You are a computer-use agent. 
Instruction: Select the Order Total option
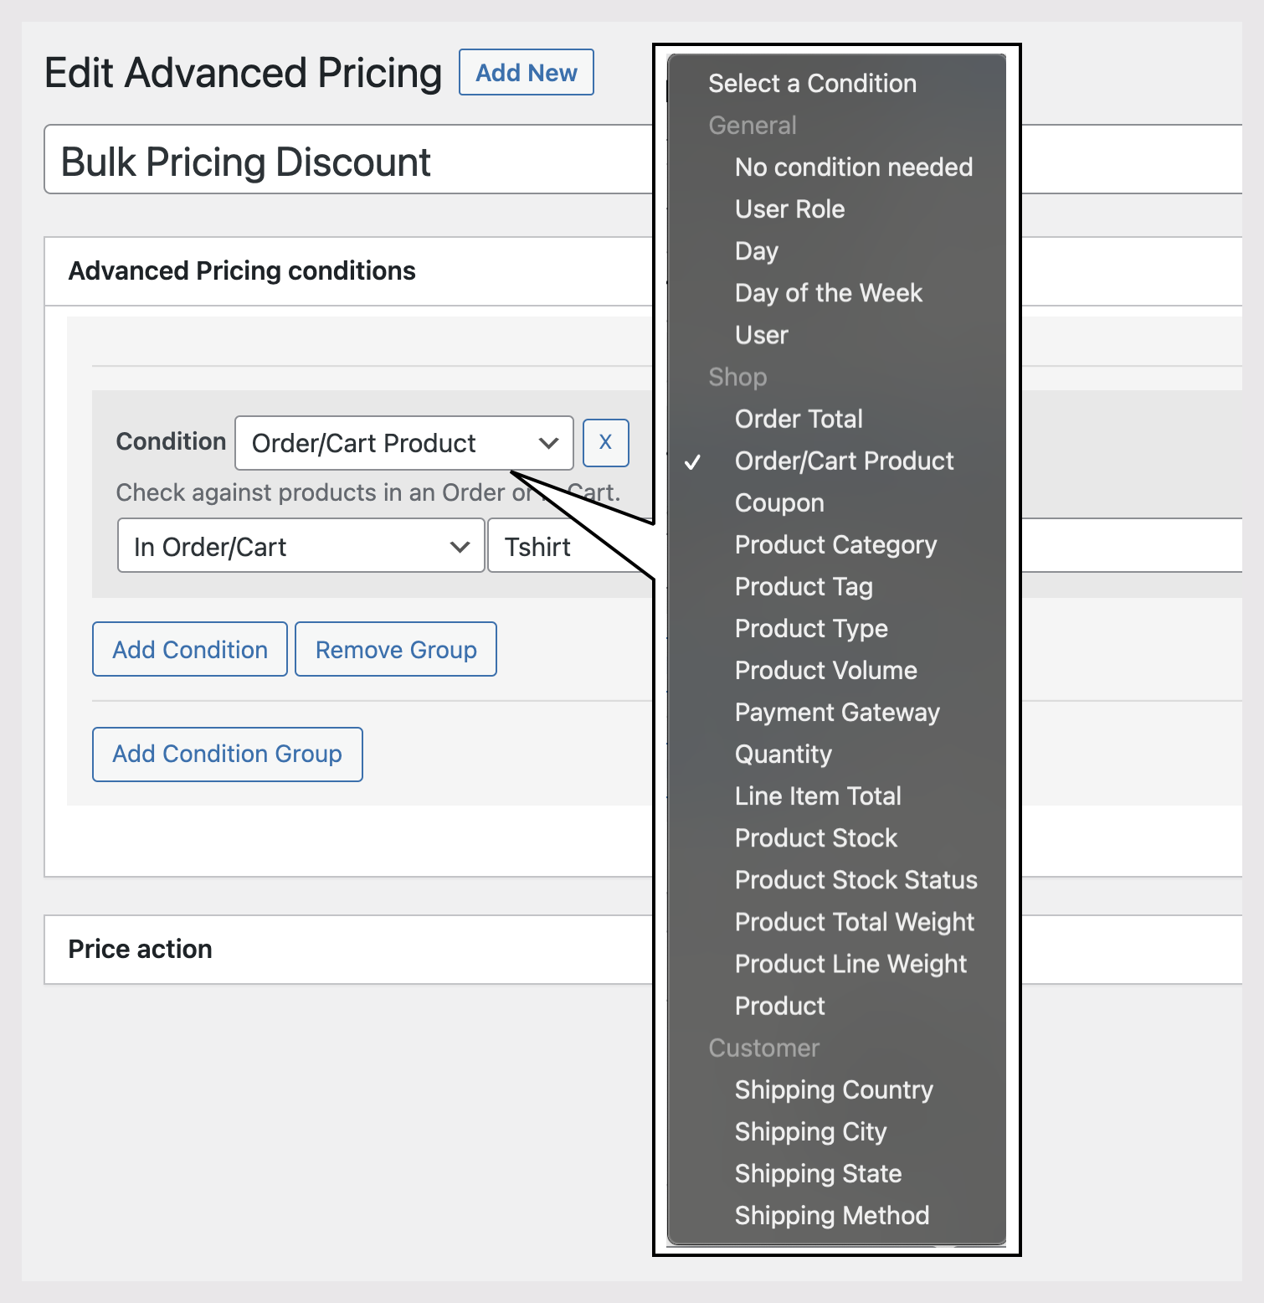[x=798, y=419]
